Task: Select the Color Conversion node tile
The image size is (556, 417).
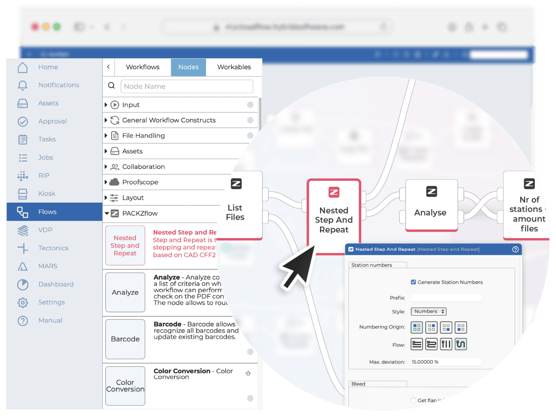Action: [125, 386]
